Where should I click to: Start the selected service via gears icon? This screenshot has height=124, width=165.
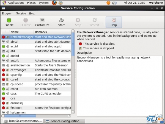61,20
